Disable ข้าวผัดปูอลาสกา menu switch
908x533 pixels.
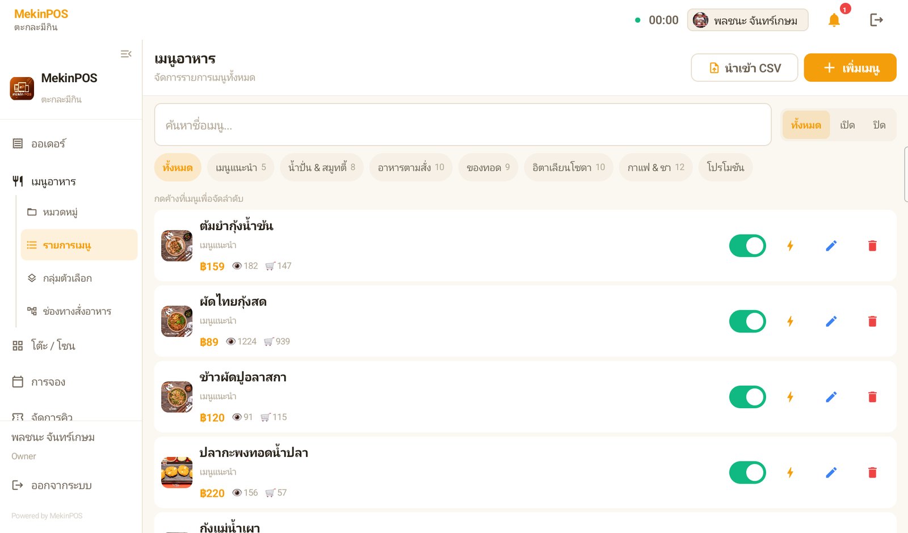(747, 397)
